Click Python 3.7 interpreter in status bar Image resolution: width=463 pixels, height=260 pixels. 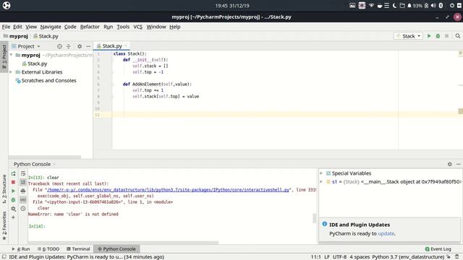408,257
